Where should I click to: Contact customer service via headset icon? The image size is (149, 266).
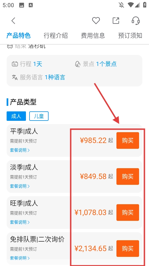136,21
